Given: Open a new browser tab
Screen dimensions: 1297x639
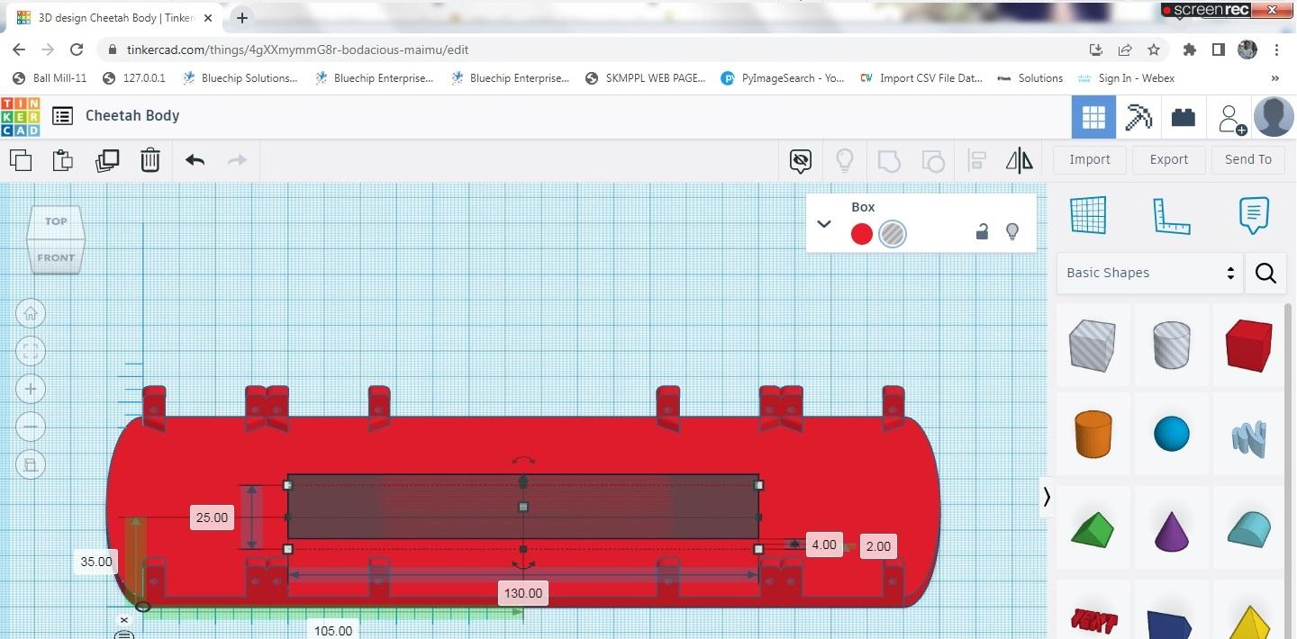Looking at the screenshot, I should click(x=242, y=17).
